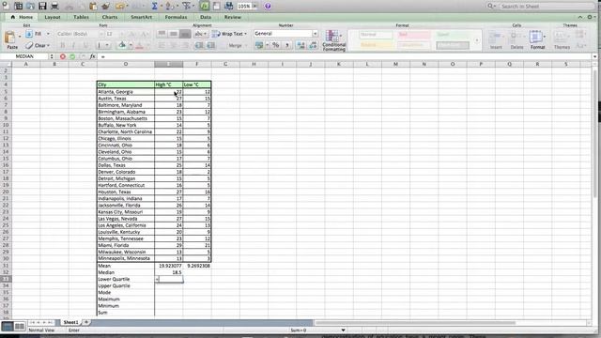Image resolution: width=601 pixels, height=338 pixels.
Task: Switch to the SmartArt tab
Action: 142,17
